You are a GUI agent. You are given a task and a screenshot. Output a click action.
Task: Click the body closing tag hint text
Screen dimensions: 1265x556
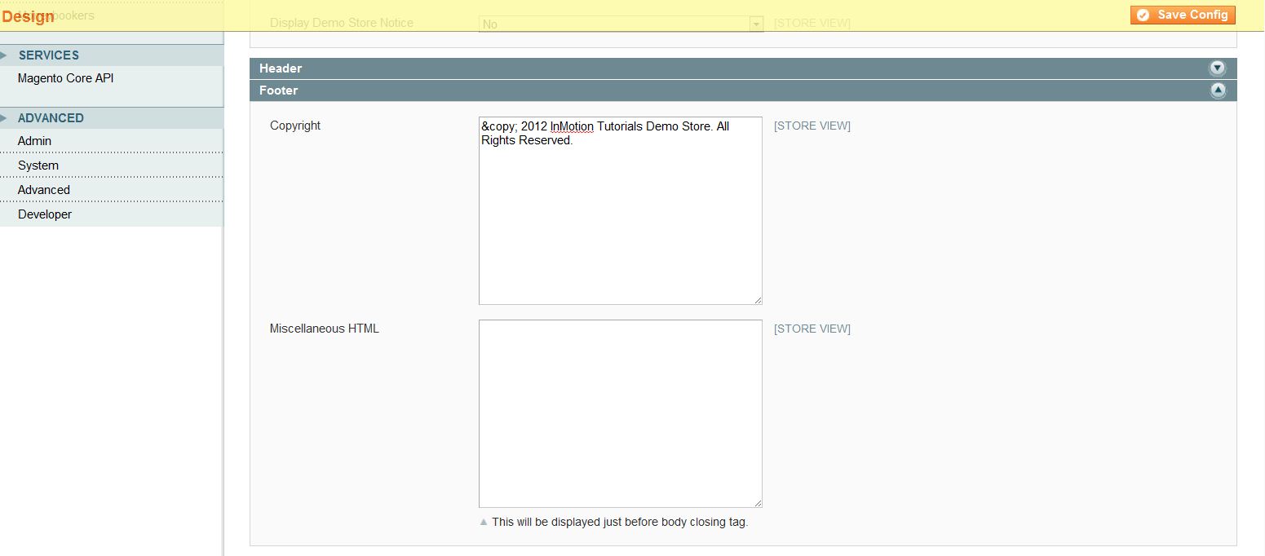[620, 522]
